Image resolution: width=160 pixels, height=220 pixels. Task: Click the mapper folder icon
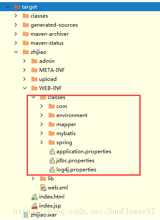(52, 124)
